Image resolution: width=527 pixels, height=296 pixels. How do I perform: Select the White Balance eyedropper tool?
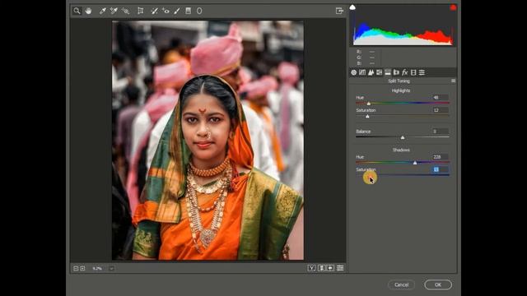coord(102,11)
